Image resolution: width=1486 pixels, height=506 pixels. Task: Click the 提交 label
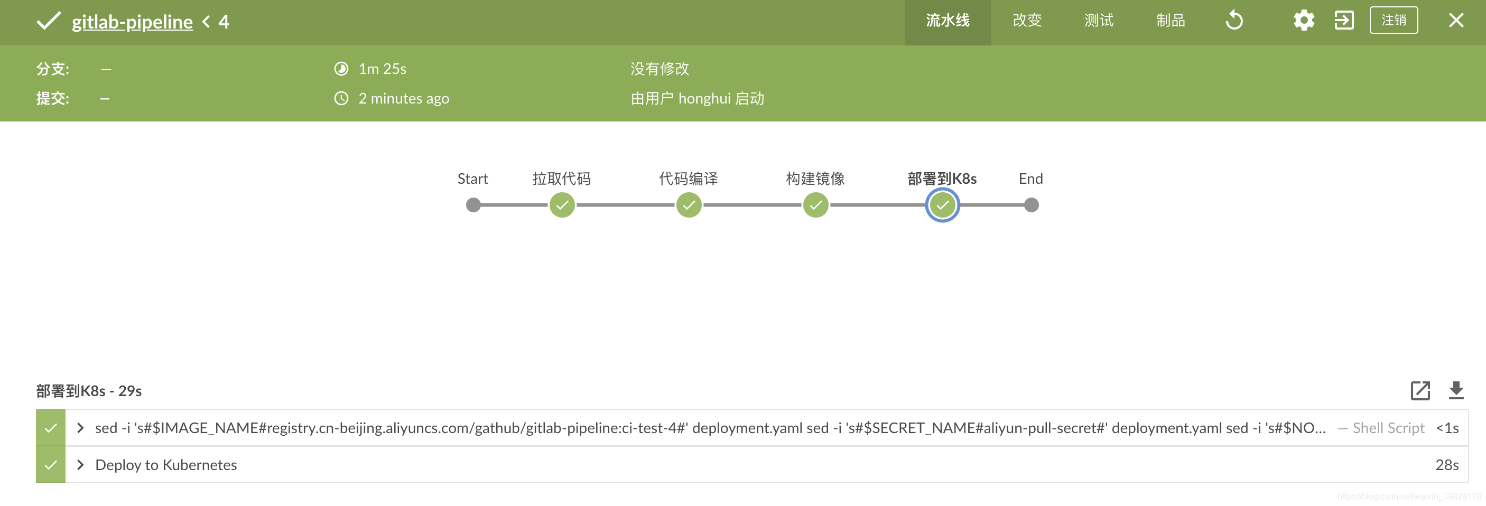point(52,99)
